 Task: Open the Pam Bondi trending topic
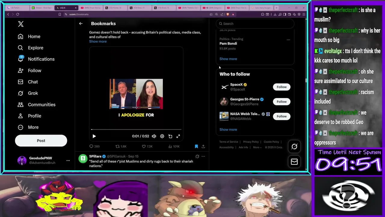[x=228, y=43]
